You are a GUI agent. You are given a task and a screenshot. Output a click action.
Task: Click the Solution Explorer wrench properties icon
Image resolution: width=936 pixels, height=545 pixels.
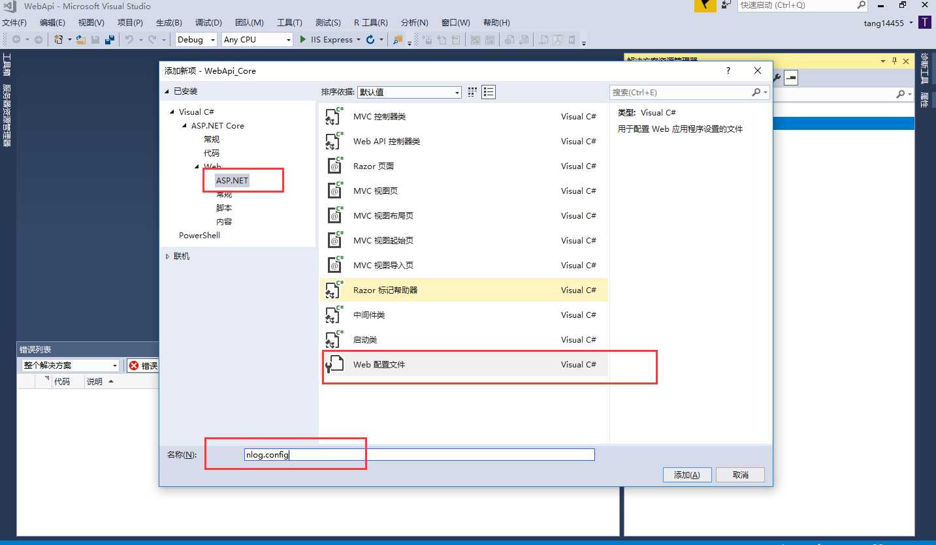click(777, 78)
